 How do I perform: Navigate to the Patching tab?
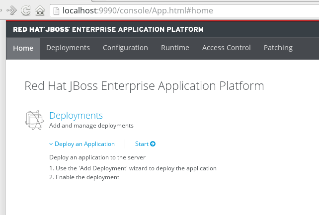pos(278,48)
